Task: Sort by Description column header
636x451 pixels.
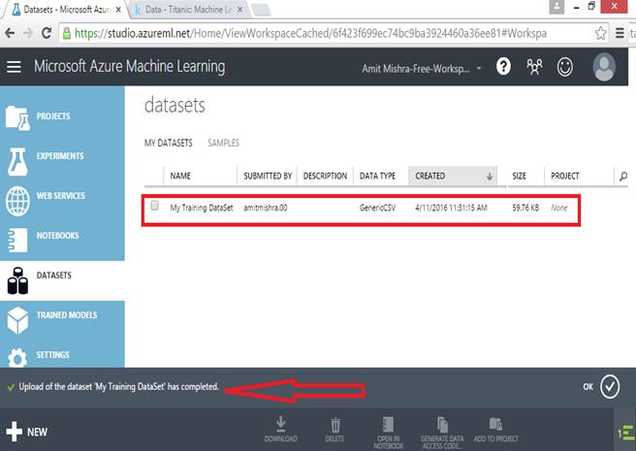Action: coord(326,177)
